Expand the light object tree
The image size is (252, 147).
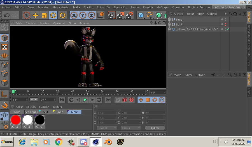click(x=169, y=24)
